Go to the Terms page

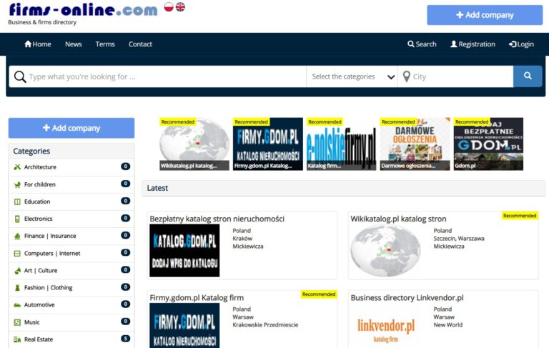105,44
